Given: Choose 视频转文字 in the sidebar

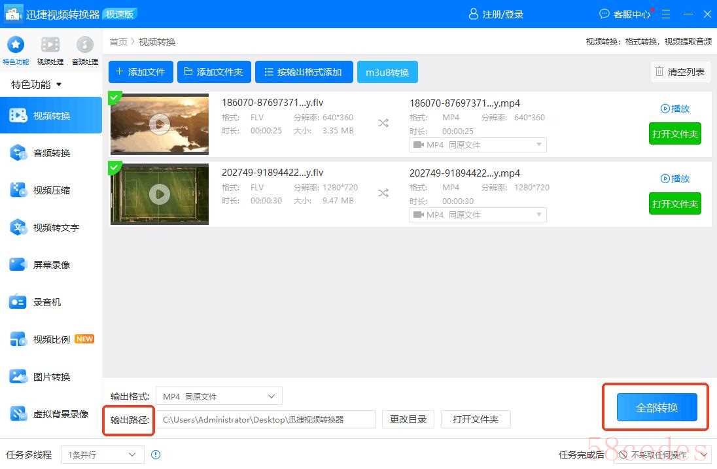Looking at the screenshot, I should pos(51,228).
